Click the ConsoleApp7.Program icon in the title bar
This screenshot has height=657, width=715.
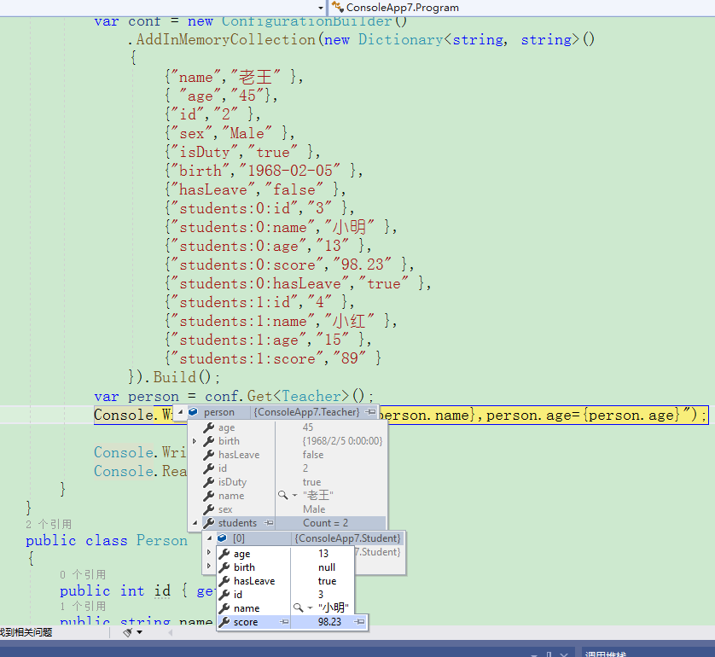338,8
